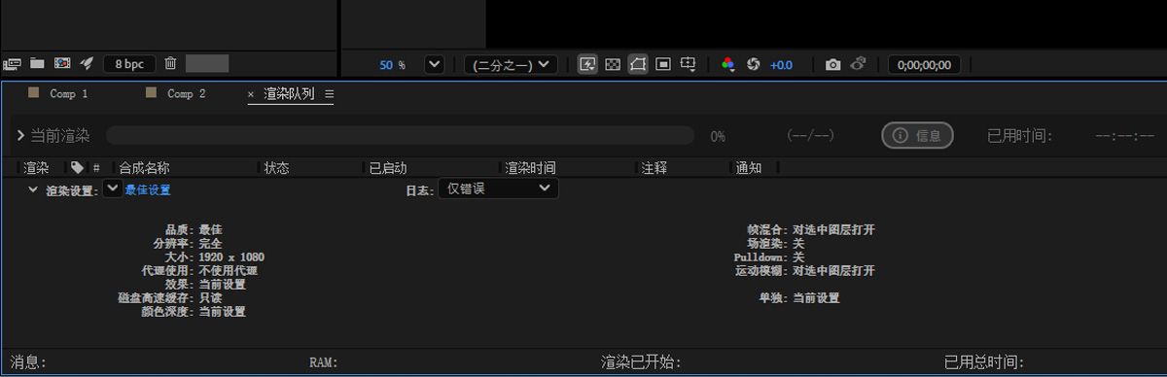Expand the 当前渲染 section arrow
Viewport: 1167px width, 377px height.
point(20,136)
